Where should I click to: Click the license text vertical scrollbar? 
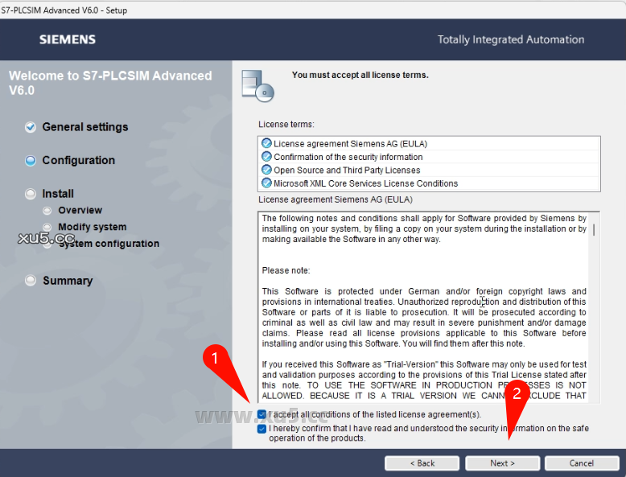[595, 306]
